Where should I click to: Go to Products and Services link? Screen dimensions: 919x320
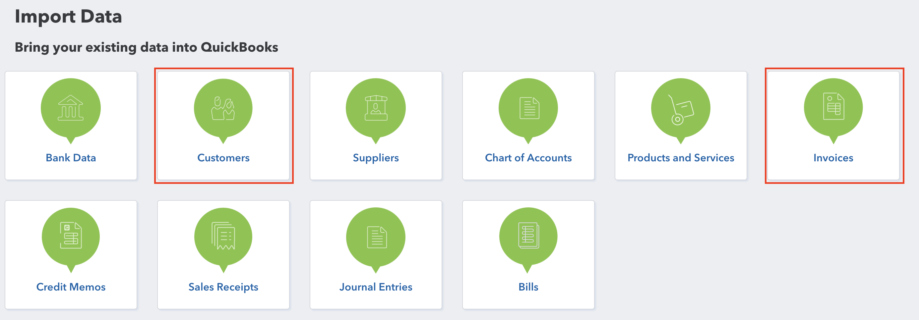point(681,157)
